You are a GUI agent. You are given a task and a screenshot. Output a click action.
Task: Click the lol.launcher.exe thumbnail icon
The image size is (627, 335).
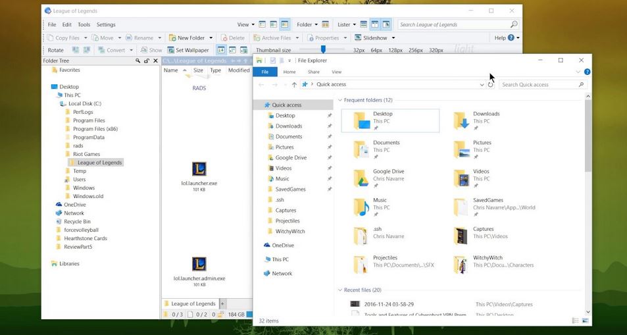coord(199,169)
